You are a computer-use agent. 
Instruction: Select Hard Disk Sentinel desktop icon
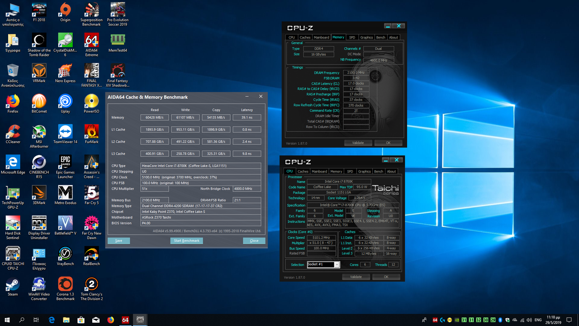pos(13,227)
